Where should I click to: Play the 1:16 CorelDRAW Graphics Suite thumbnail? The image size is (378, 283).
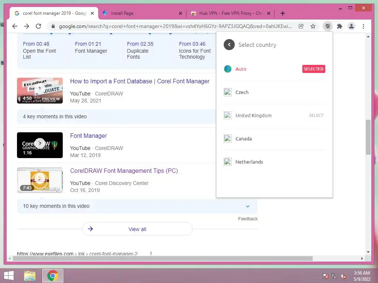pyautogui.click(x=40, y=145)
